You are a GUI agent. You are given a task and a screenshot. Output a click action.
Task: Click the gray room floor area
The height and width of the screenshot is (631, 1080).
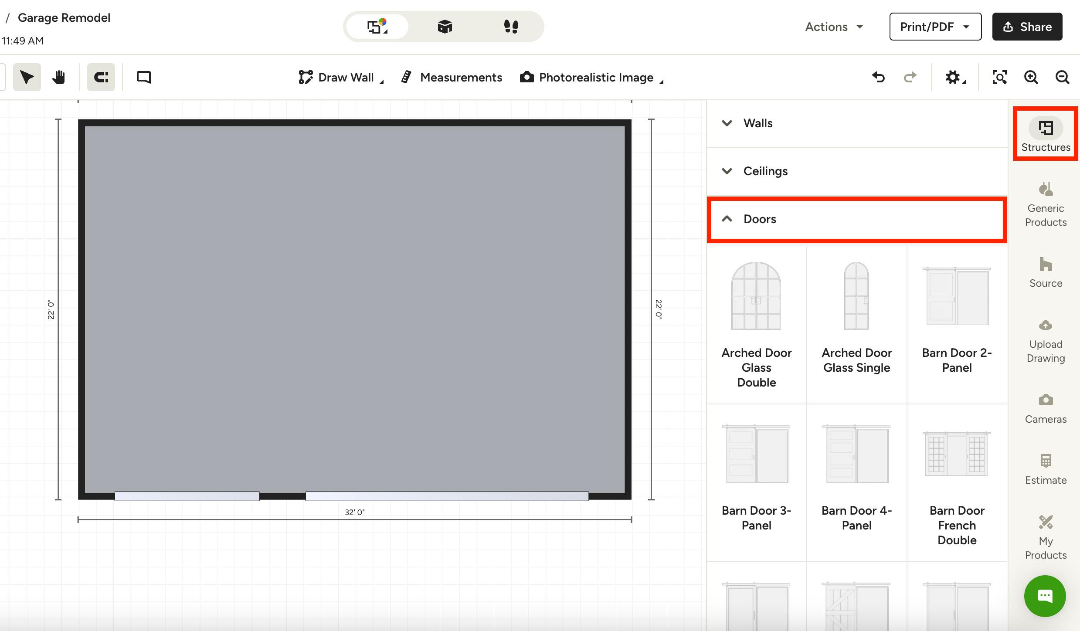[x=354, y=309]
